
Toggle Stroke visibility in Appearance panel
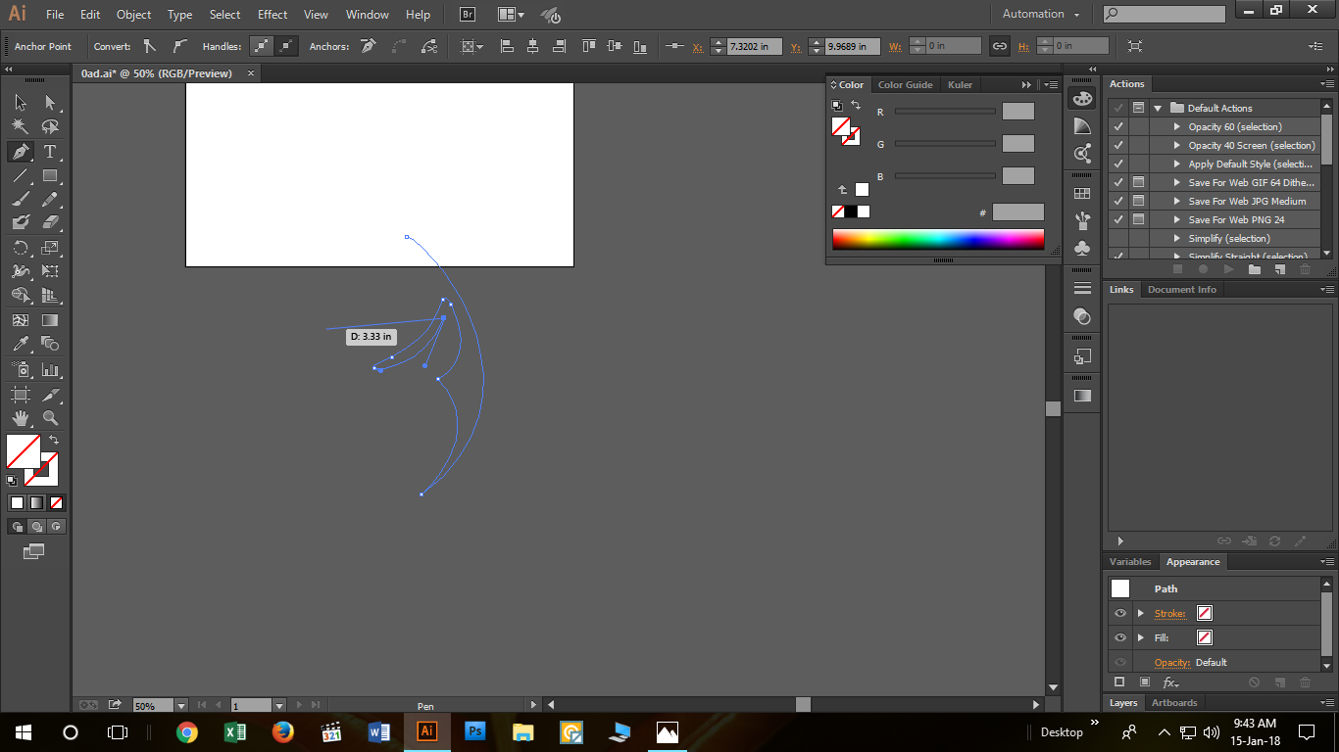[x=1120, y=613]
